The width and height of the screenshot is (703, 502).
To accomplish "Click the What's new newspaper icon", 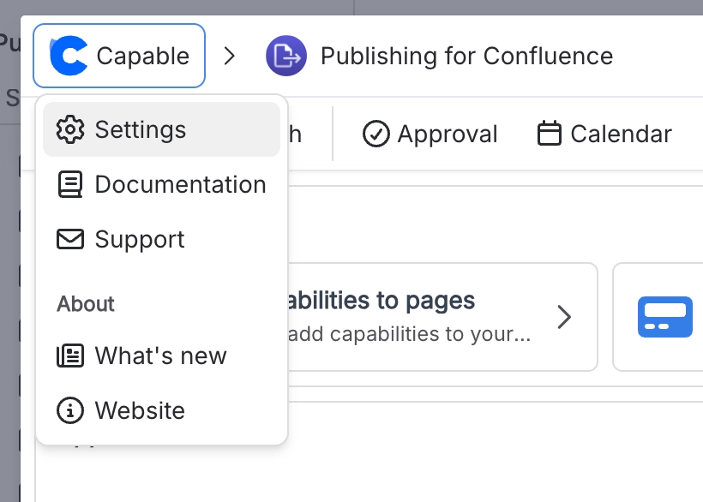I will click(71, 356).
